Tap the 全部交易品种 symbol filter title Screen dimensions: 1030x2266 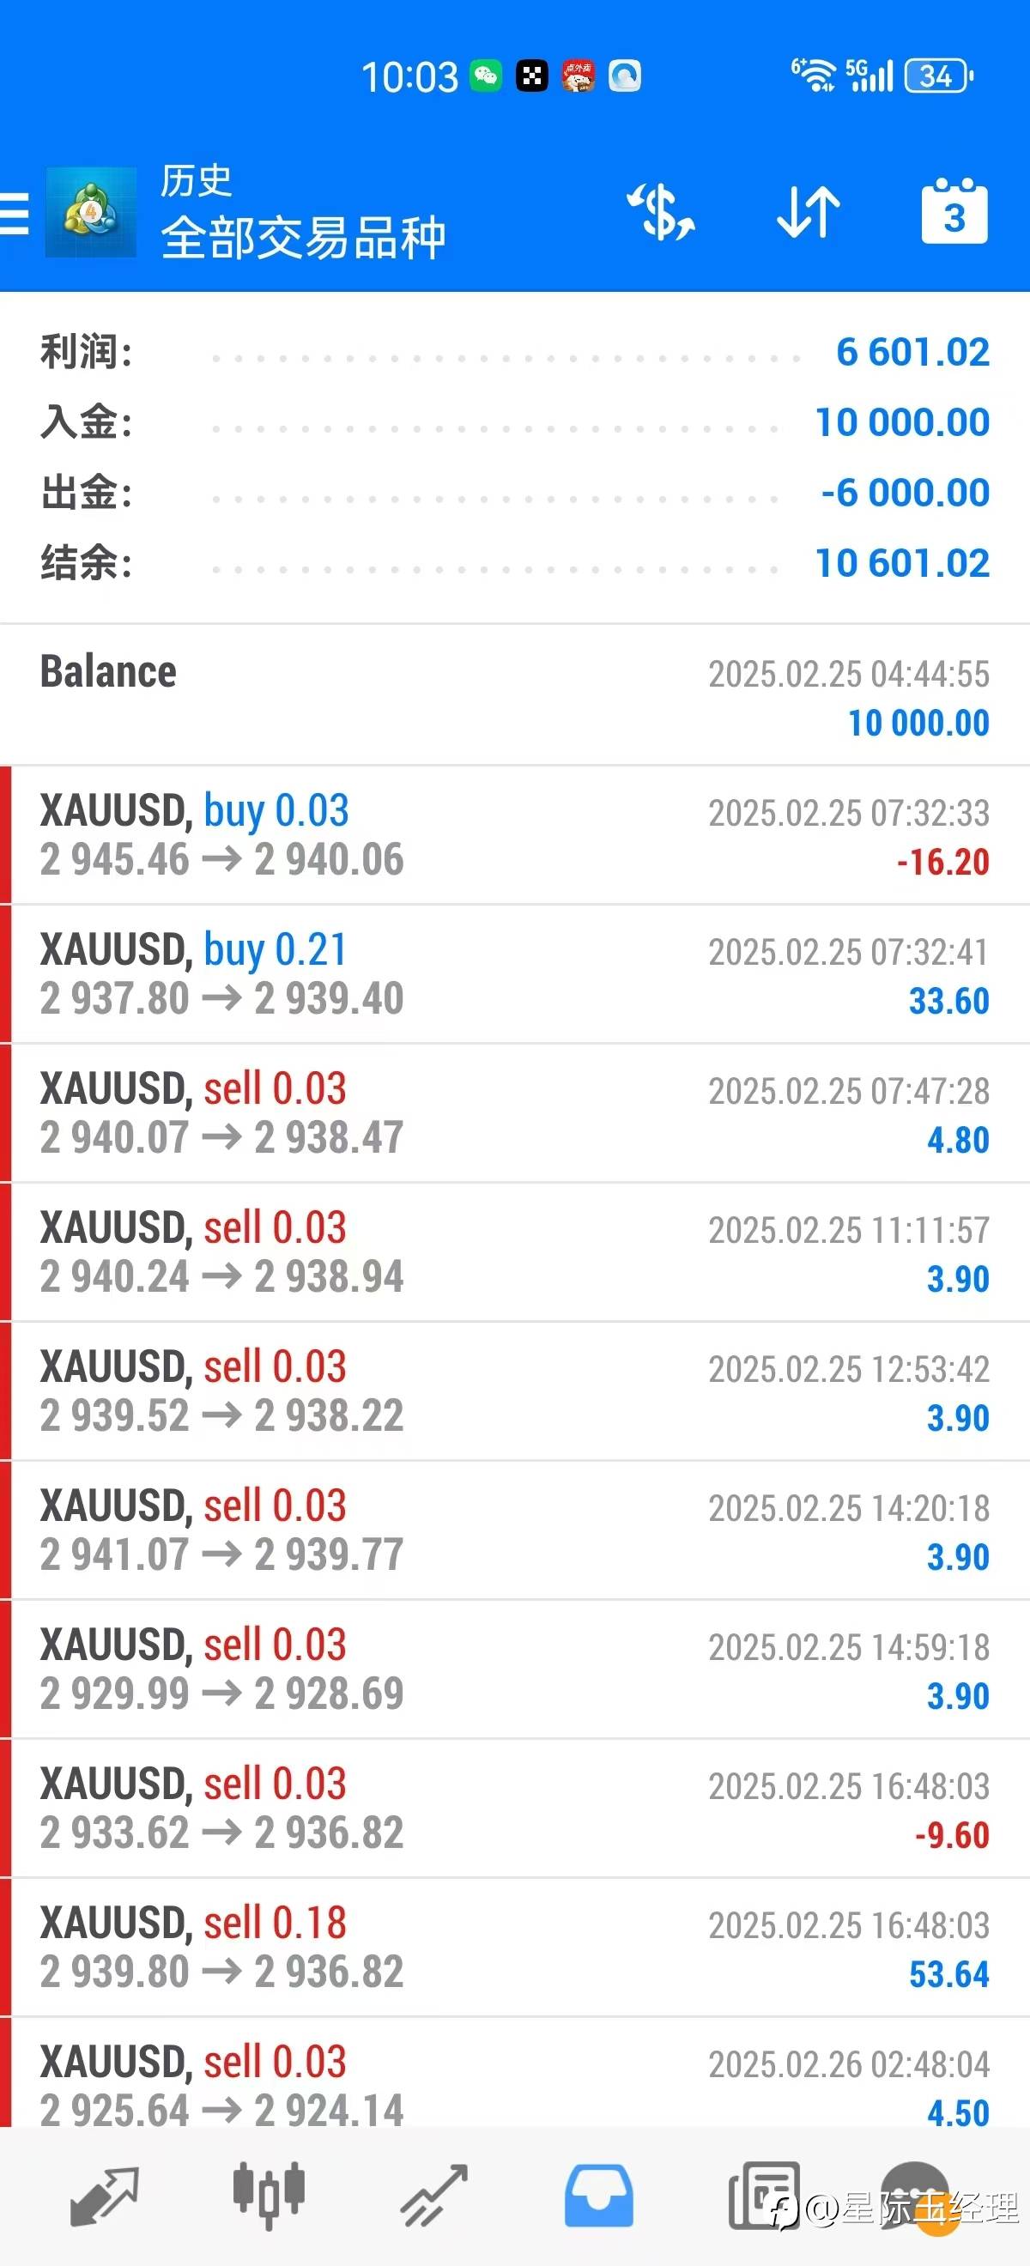[304, 238]
